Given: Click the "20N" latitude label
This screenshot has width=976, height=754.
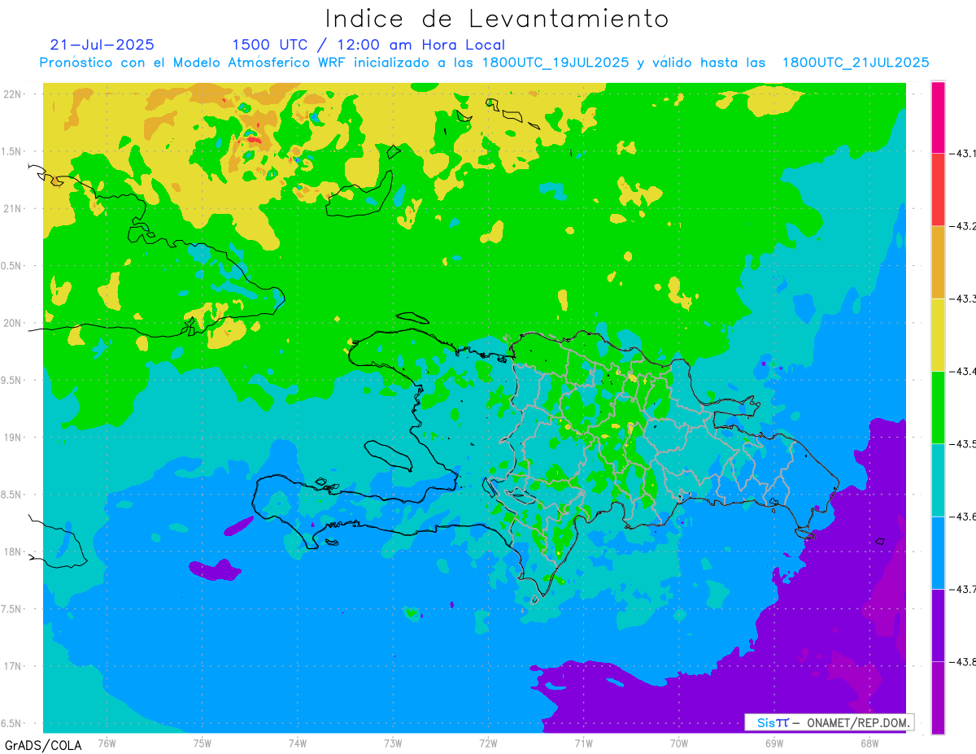Looking at the screenshot, I should click(x=14, y=323).
